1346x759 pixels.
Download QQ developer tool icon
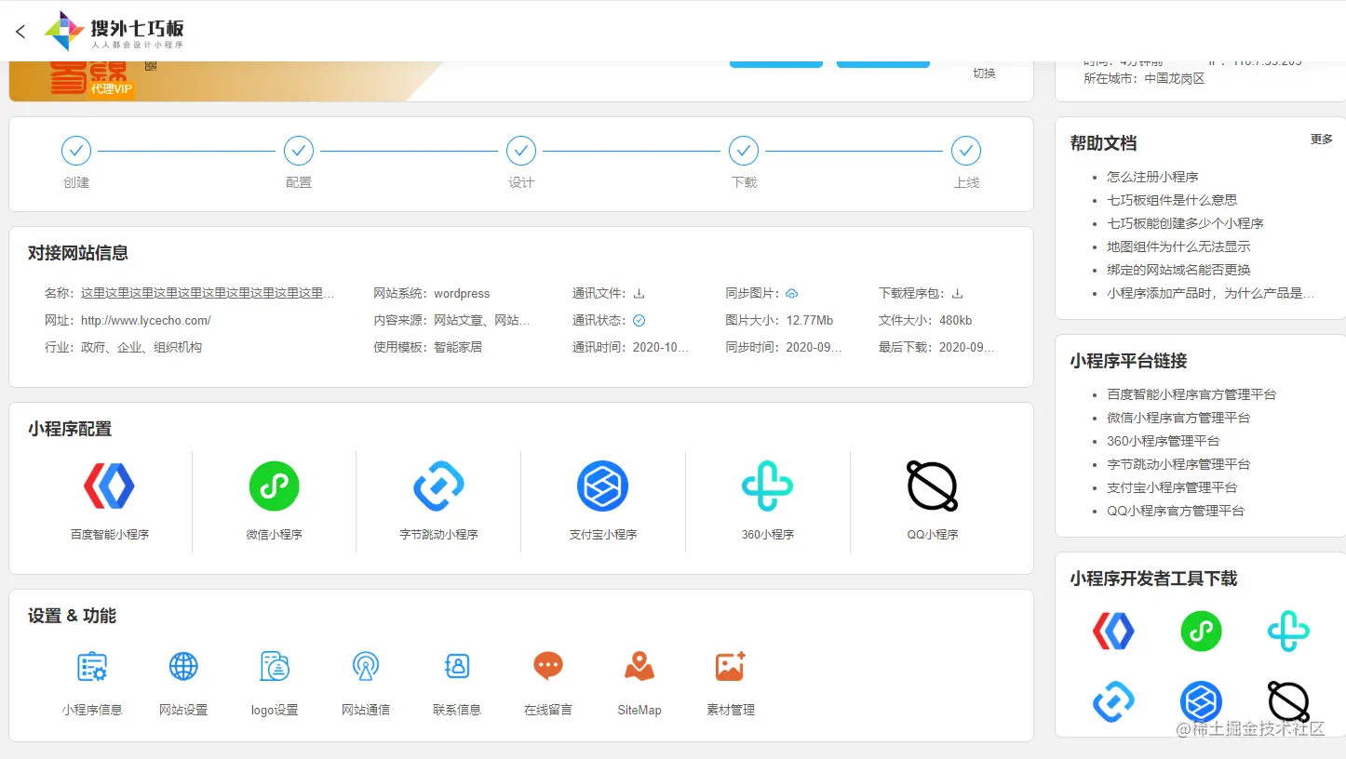(x=1288, y=702)
